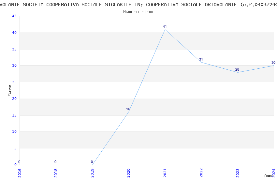Click the 2023 data point labeled 28

pos(238,72)
